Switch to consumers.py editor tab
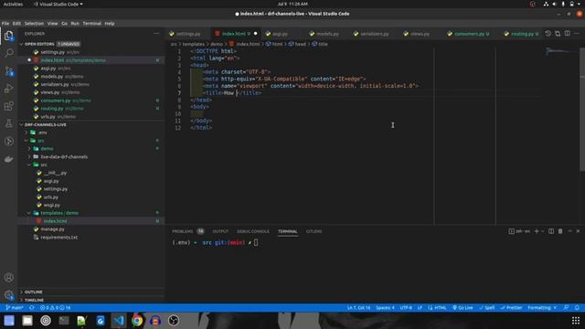This screenshot has height=329, width=585. (471, 34)
